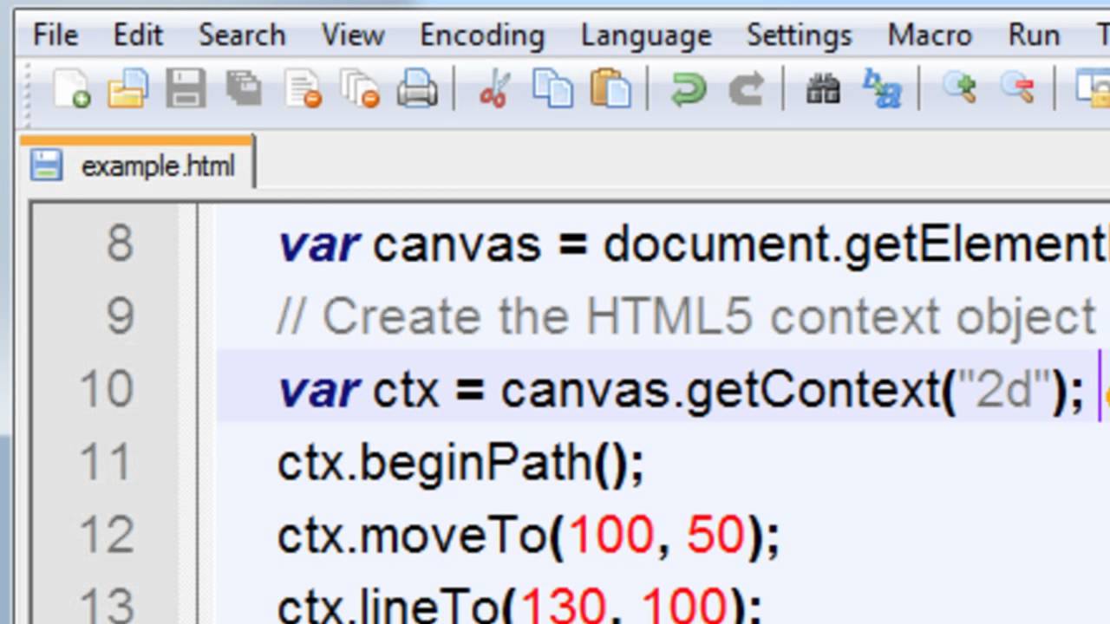Click 'ctx.moveTo' on line 12
Viewport: 1110px width, 624px height.
[412, 536]
